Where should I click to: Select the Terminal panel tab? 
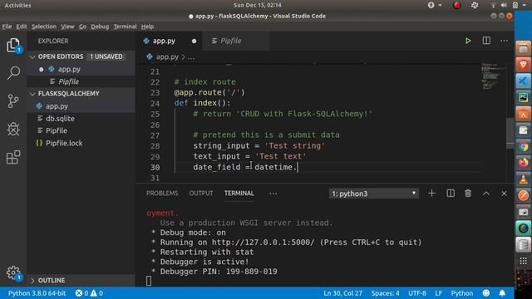239,194
